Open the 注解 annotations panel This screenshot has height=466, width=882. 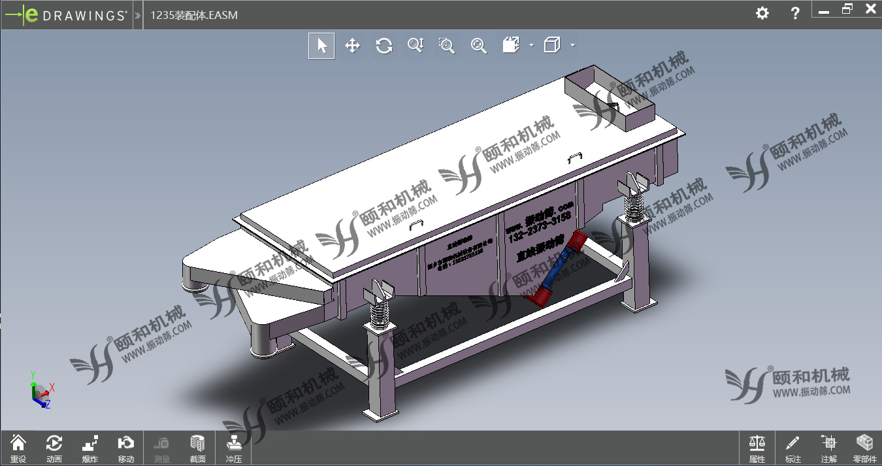coord(829,448)
